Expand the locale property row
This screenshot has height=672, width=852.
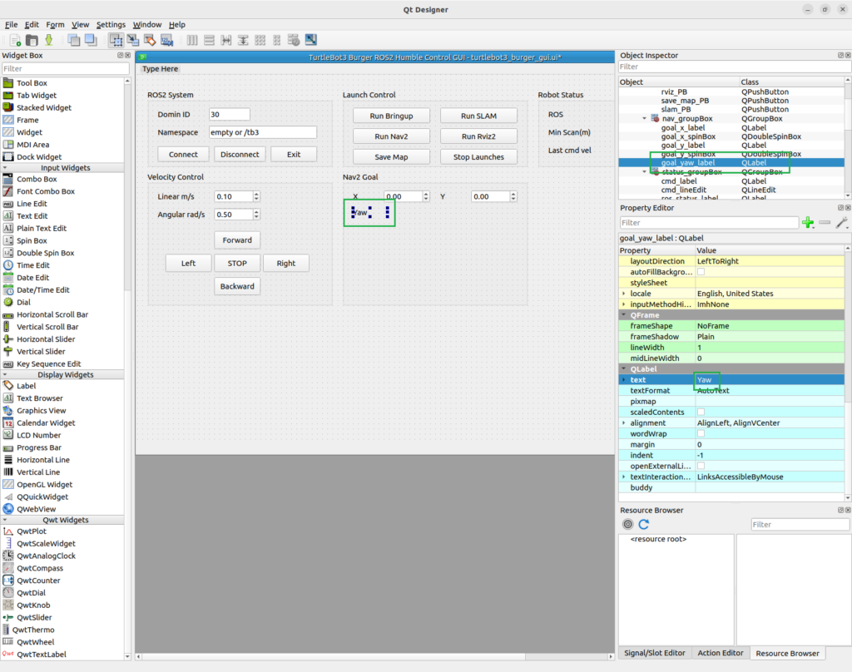624,294
